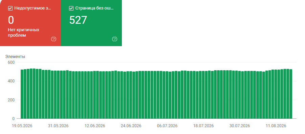Uncheck the Страница без ош... checkbox
This screenshot has height=134, width=305.
pos(71,8)
